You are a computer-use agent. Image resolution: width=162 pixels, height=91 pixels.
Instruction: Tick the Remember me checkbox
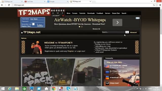coord(33,24)
